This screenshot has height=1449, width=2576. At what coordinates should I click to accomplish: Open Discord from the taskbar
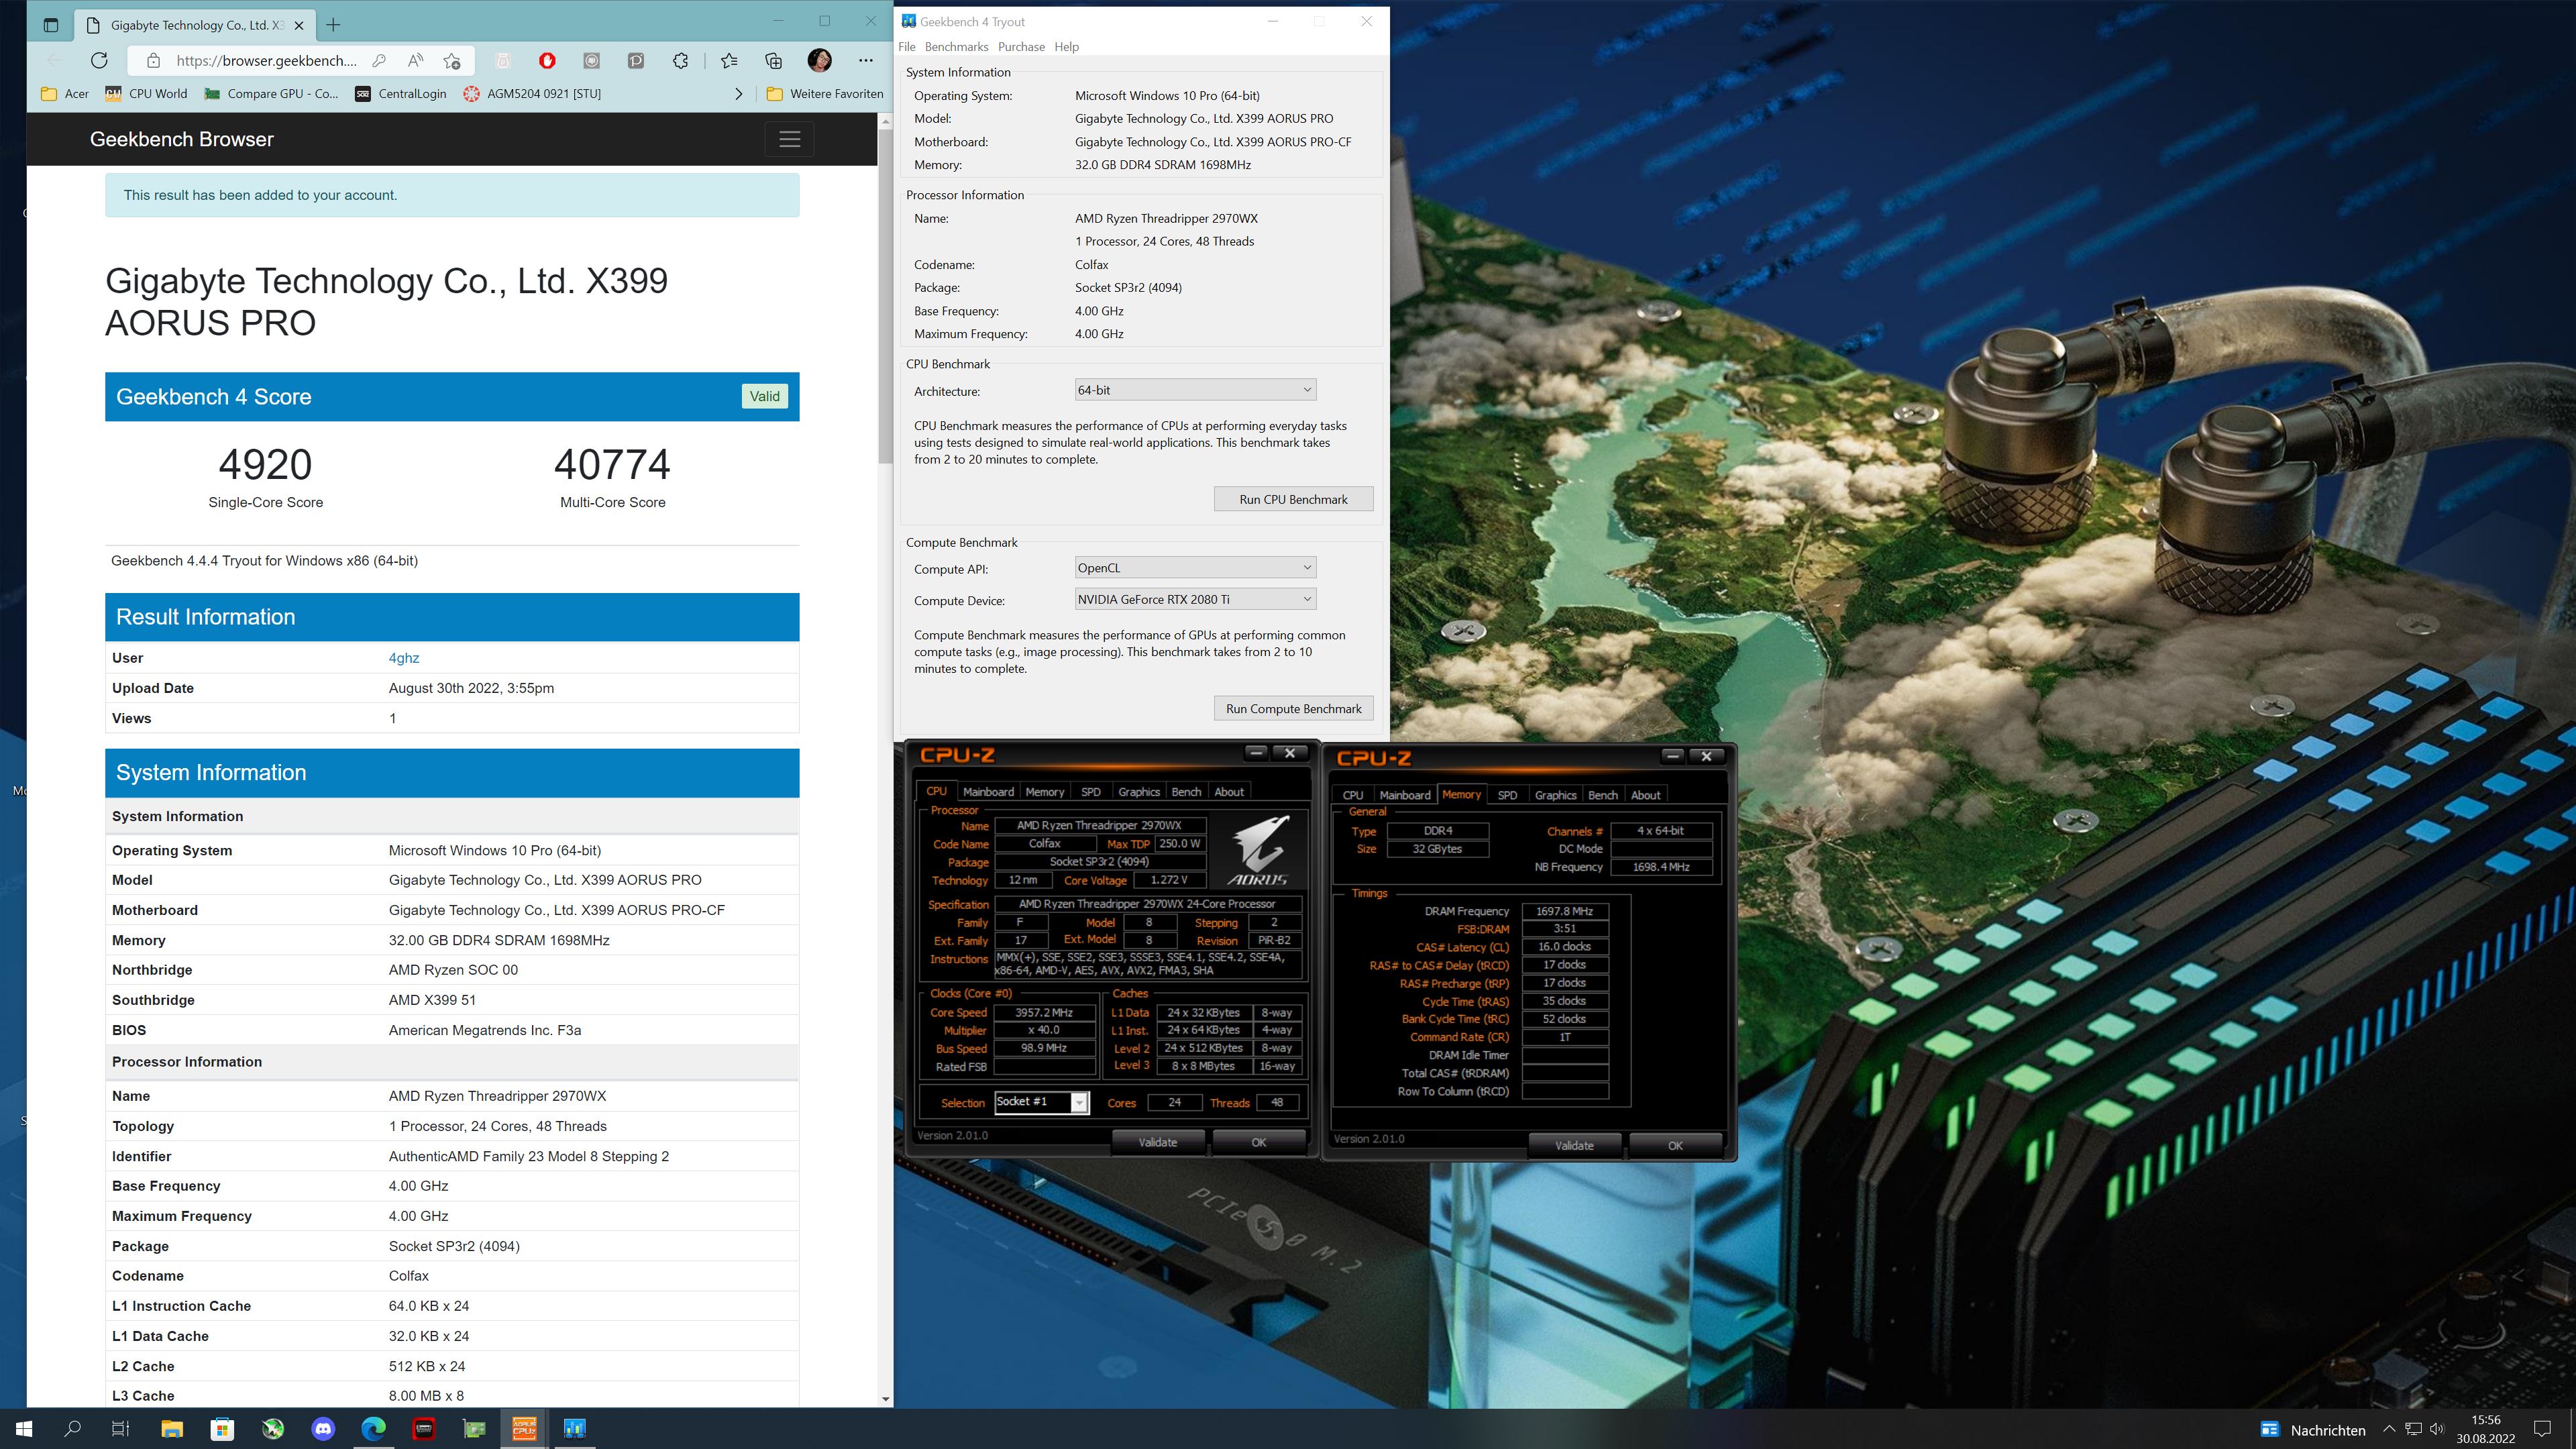pyautogui.click(x=323, y=1429)
